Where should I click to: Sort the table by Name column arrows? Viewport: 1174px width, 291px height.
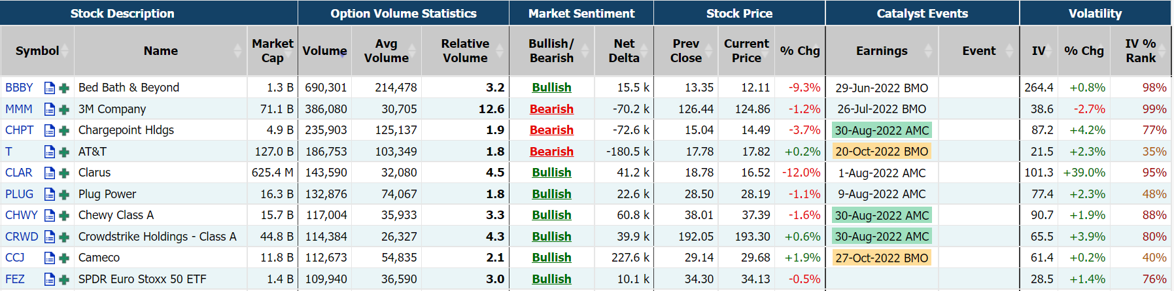click(237, 51)
